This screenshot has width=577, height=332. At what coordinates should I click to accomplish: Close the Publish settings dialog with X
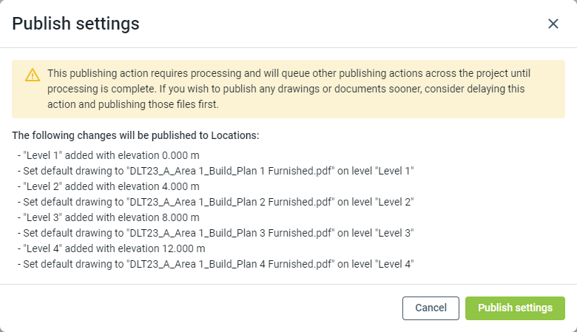(553, 24)
